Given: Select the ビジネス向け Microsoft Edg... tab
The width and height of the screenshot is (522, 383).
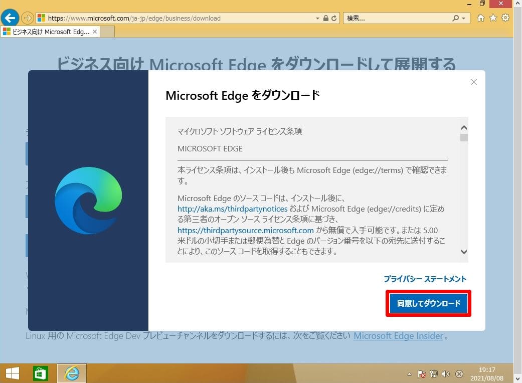Looking at the screenshot, I should coord(50,32).
